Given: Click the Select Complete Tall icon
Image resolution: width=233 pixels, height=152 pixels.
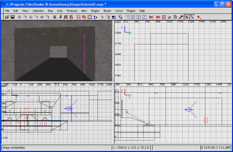Looking at the screenshot, I should [55, 17].
